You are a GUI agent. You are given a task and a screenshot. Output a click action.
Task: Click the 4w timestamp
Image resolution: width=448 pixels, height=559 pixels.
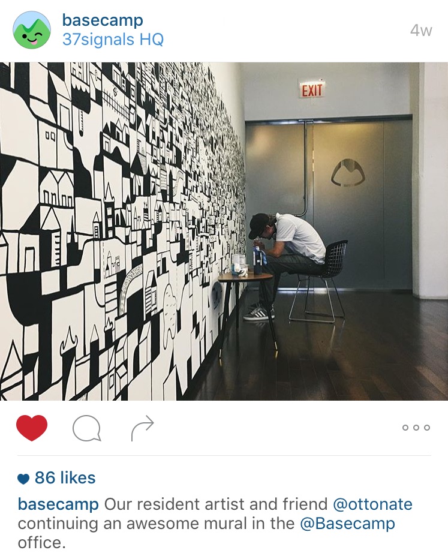tap(421, 31)
